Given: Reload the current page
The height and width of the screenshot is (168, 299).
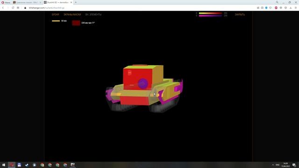Looking at the screenshot, I should 13,8.
